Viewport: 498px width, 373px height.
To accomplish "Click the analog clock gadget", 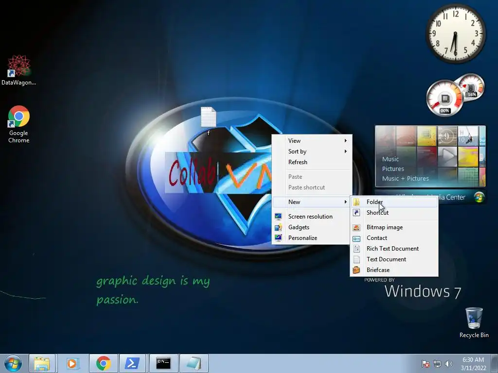I will coord(455,34).
